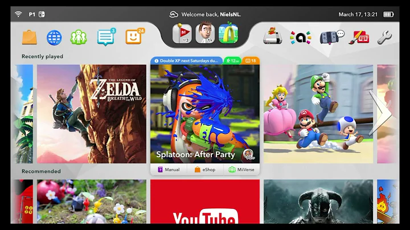Click the 'March 17, 13:21' date text
Screen dimensions: 410x230
click(358, 14)
